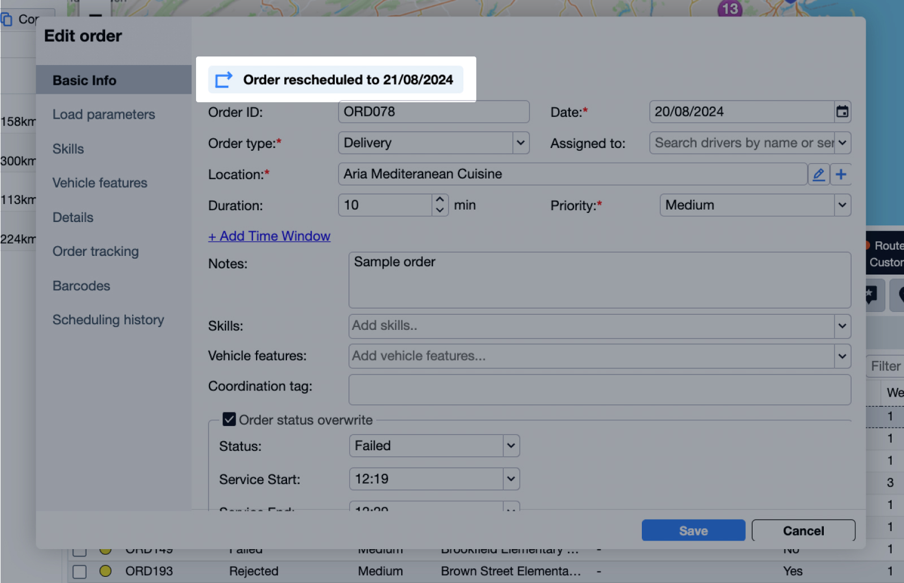Viewport: 904px width, 583px height.
Task: Click the Save button
Action: (x=693, y=530)
